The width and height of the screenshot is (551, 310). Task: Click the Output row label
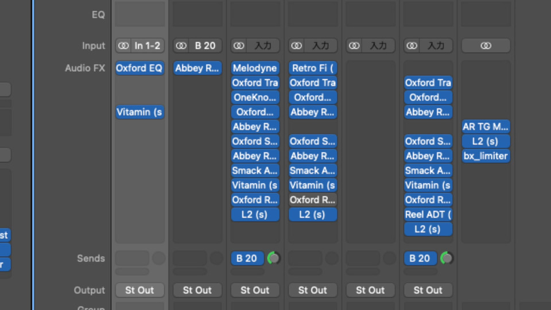90,290
